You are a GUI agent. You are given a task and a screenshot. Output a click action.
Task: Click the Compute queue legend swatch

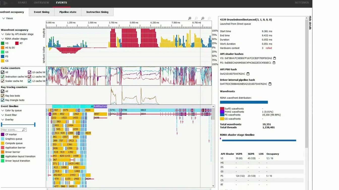(x=3, y=143)
